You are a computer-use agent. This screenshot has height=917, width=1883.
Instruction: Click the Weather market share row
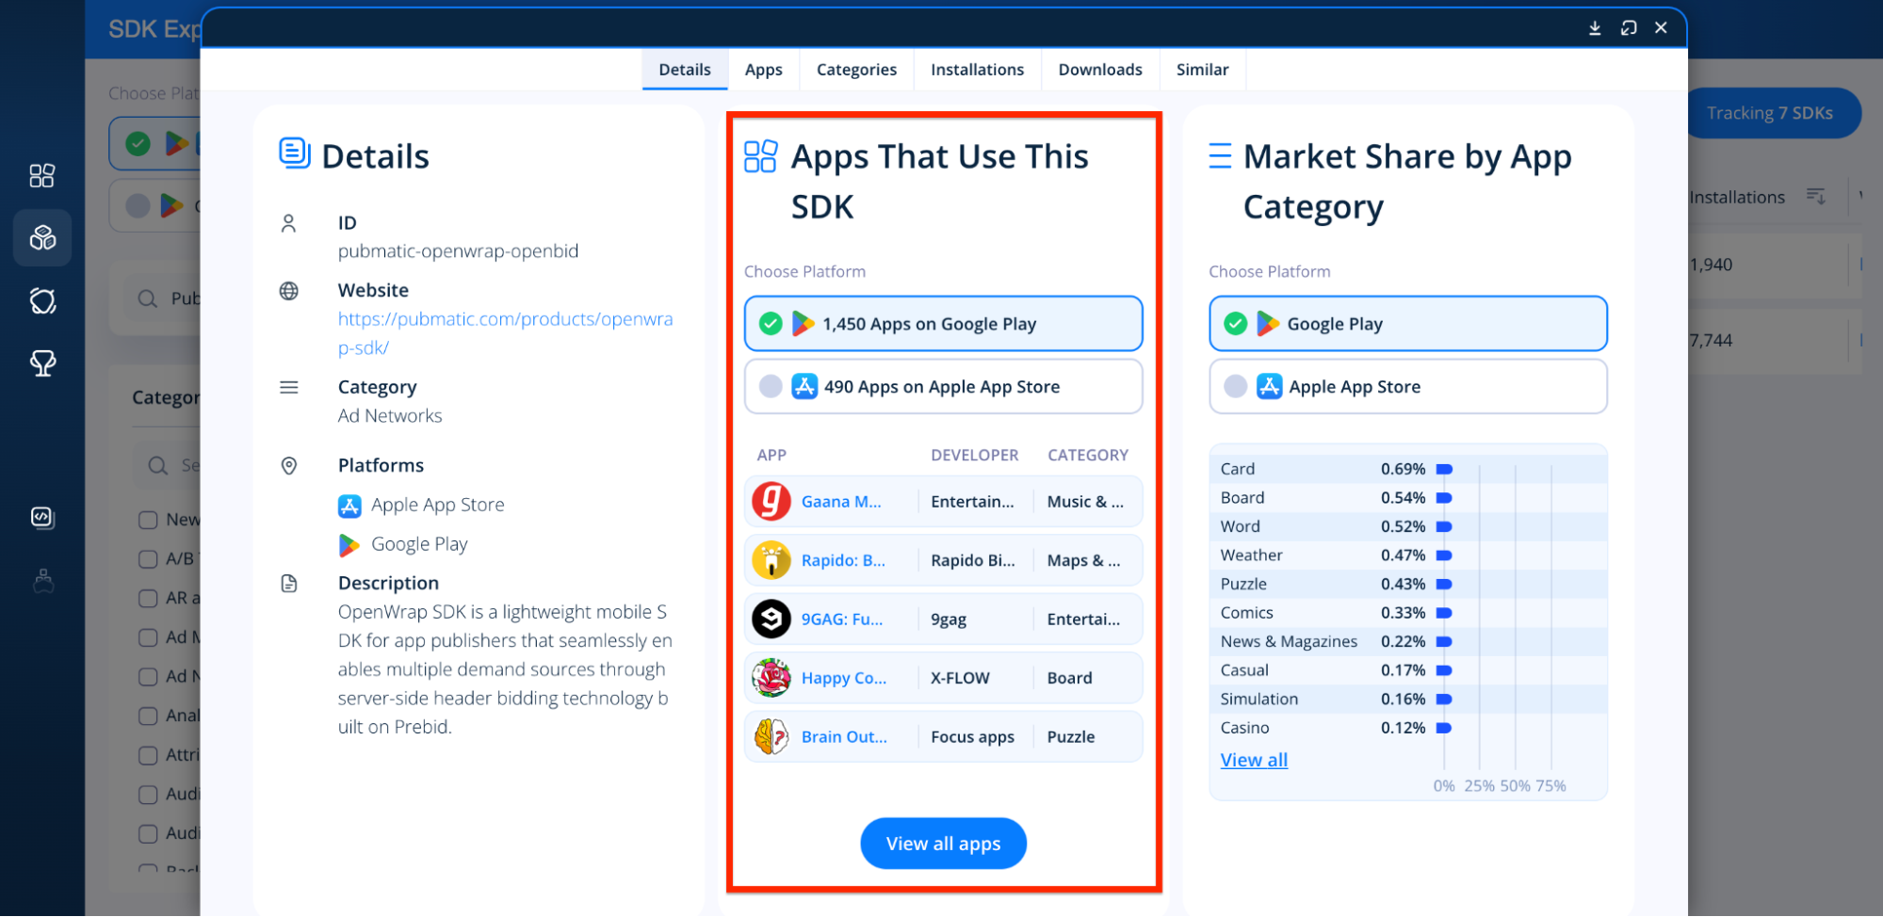pos(1408,555)
